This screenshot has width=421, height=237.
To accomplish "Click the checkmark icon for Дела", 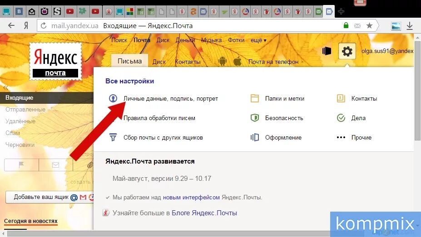I will (x=341, y=118).
